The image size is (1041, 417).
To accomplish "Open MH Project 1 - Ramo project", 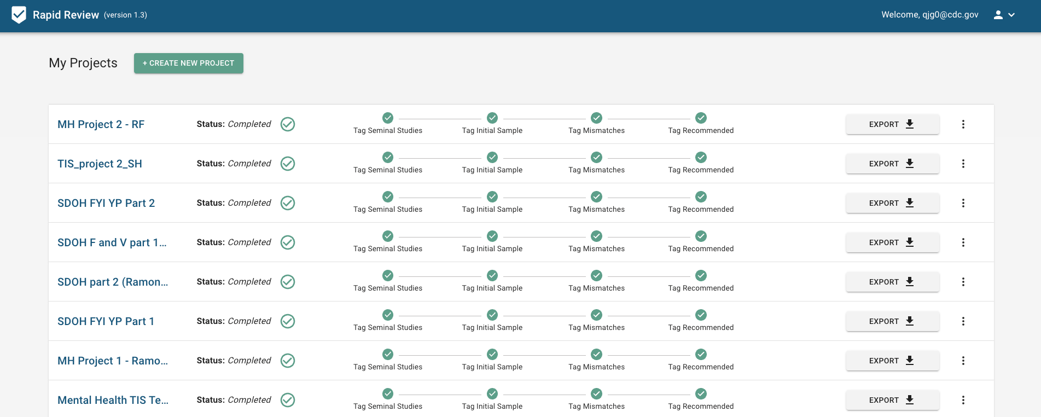I will (x=113, y=361).
